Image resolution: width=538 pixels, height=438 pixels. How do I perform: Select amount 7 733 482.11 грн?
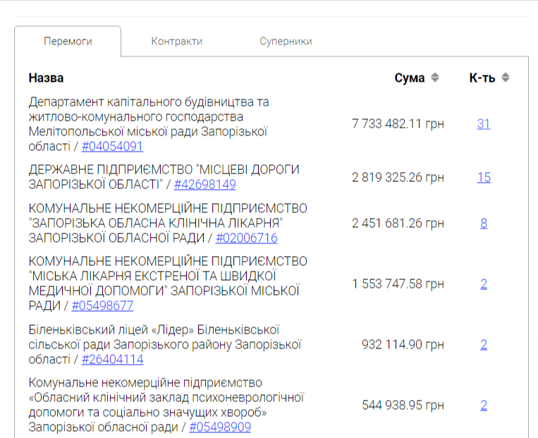tap(398, 123)
